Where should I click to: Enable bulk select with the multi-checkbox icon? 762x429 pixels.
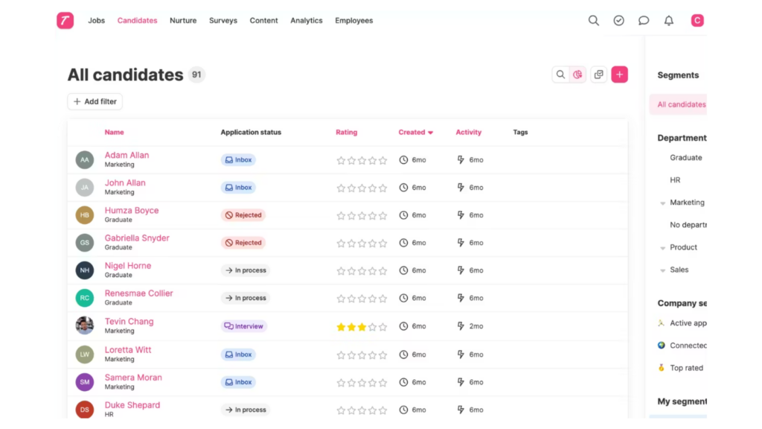coord(598,74)
